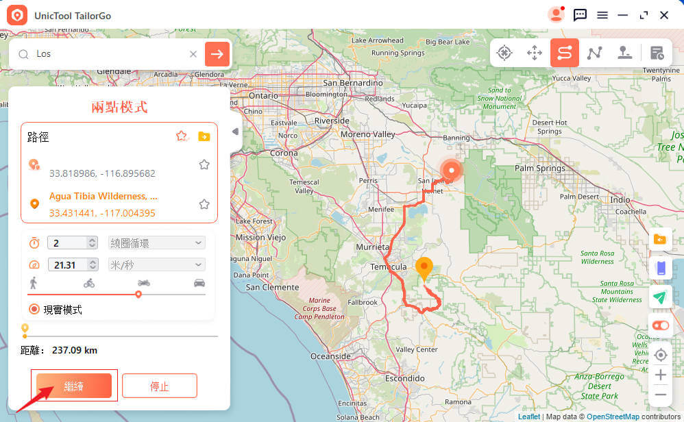The width and height of the screenshot is (684, 422).
Task: Select the 現實模式 radio button
Action: [34, 310]
